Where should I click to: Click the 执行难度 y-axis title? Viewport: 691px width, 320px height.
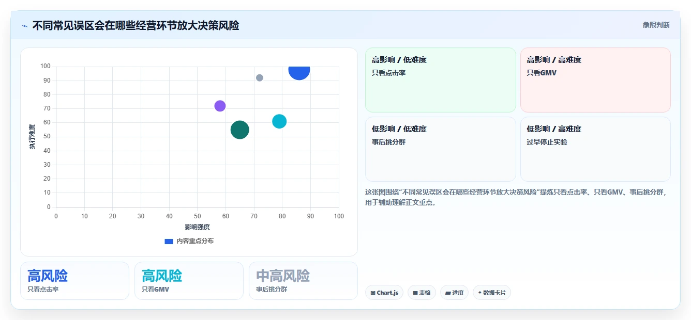coord(32,137)
